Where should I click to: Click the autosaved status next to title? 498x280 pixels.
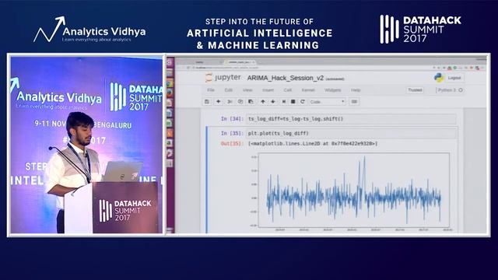point(335,79)
